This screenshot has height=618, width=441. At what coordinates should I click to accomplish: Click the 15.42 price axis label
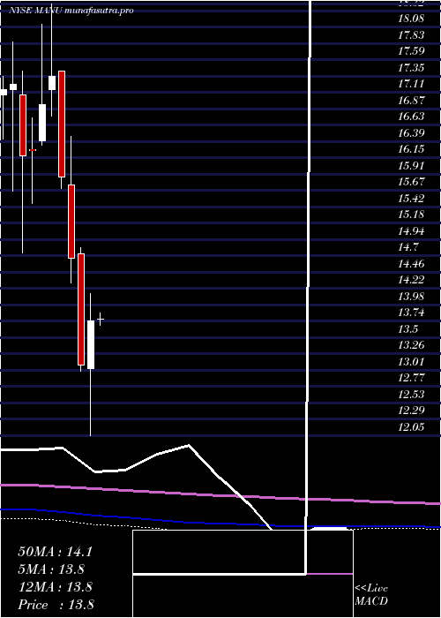click(x=411, y=198)
